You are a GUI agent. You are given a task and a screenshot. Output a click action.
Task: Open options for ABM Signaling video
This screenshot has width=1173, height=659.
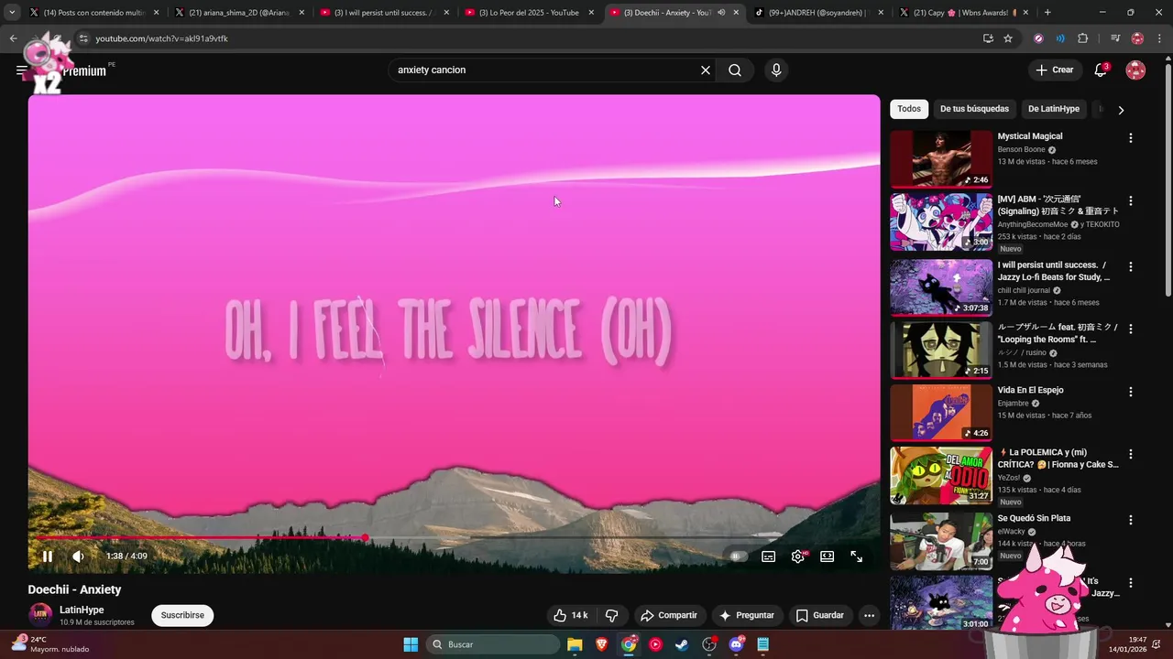click(x=1130, y=200)
